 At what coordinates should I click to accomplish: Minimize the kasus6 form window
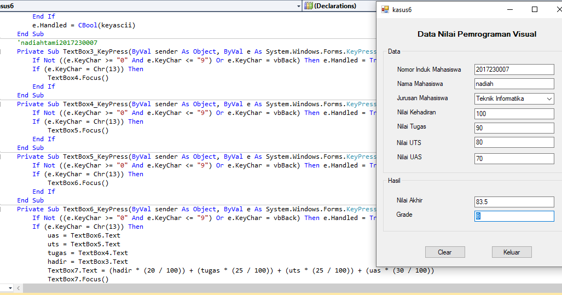[x=509, y=9]
